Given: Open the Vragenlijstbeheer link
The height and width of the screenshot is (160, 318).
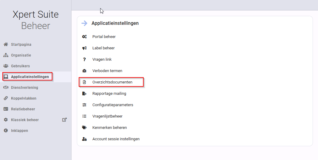Looking at the screenshot, I should 107,116.
